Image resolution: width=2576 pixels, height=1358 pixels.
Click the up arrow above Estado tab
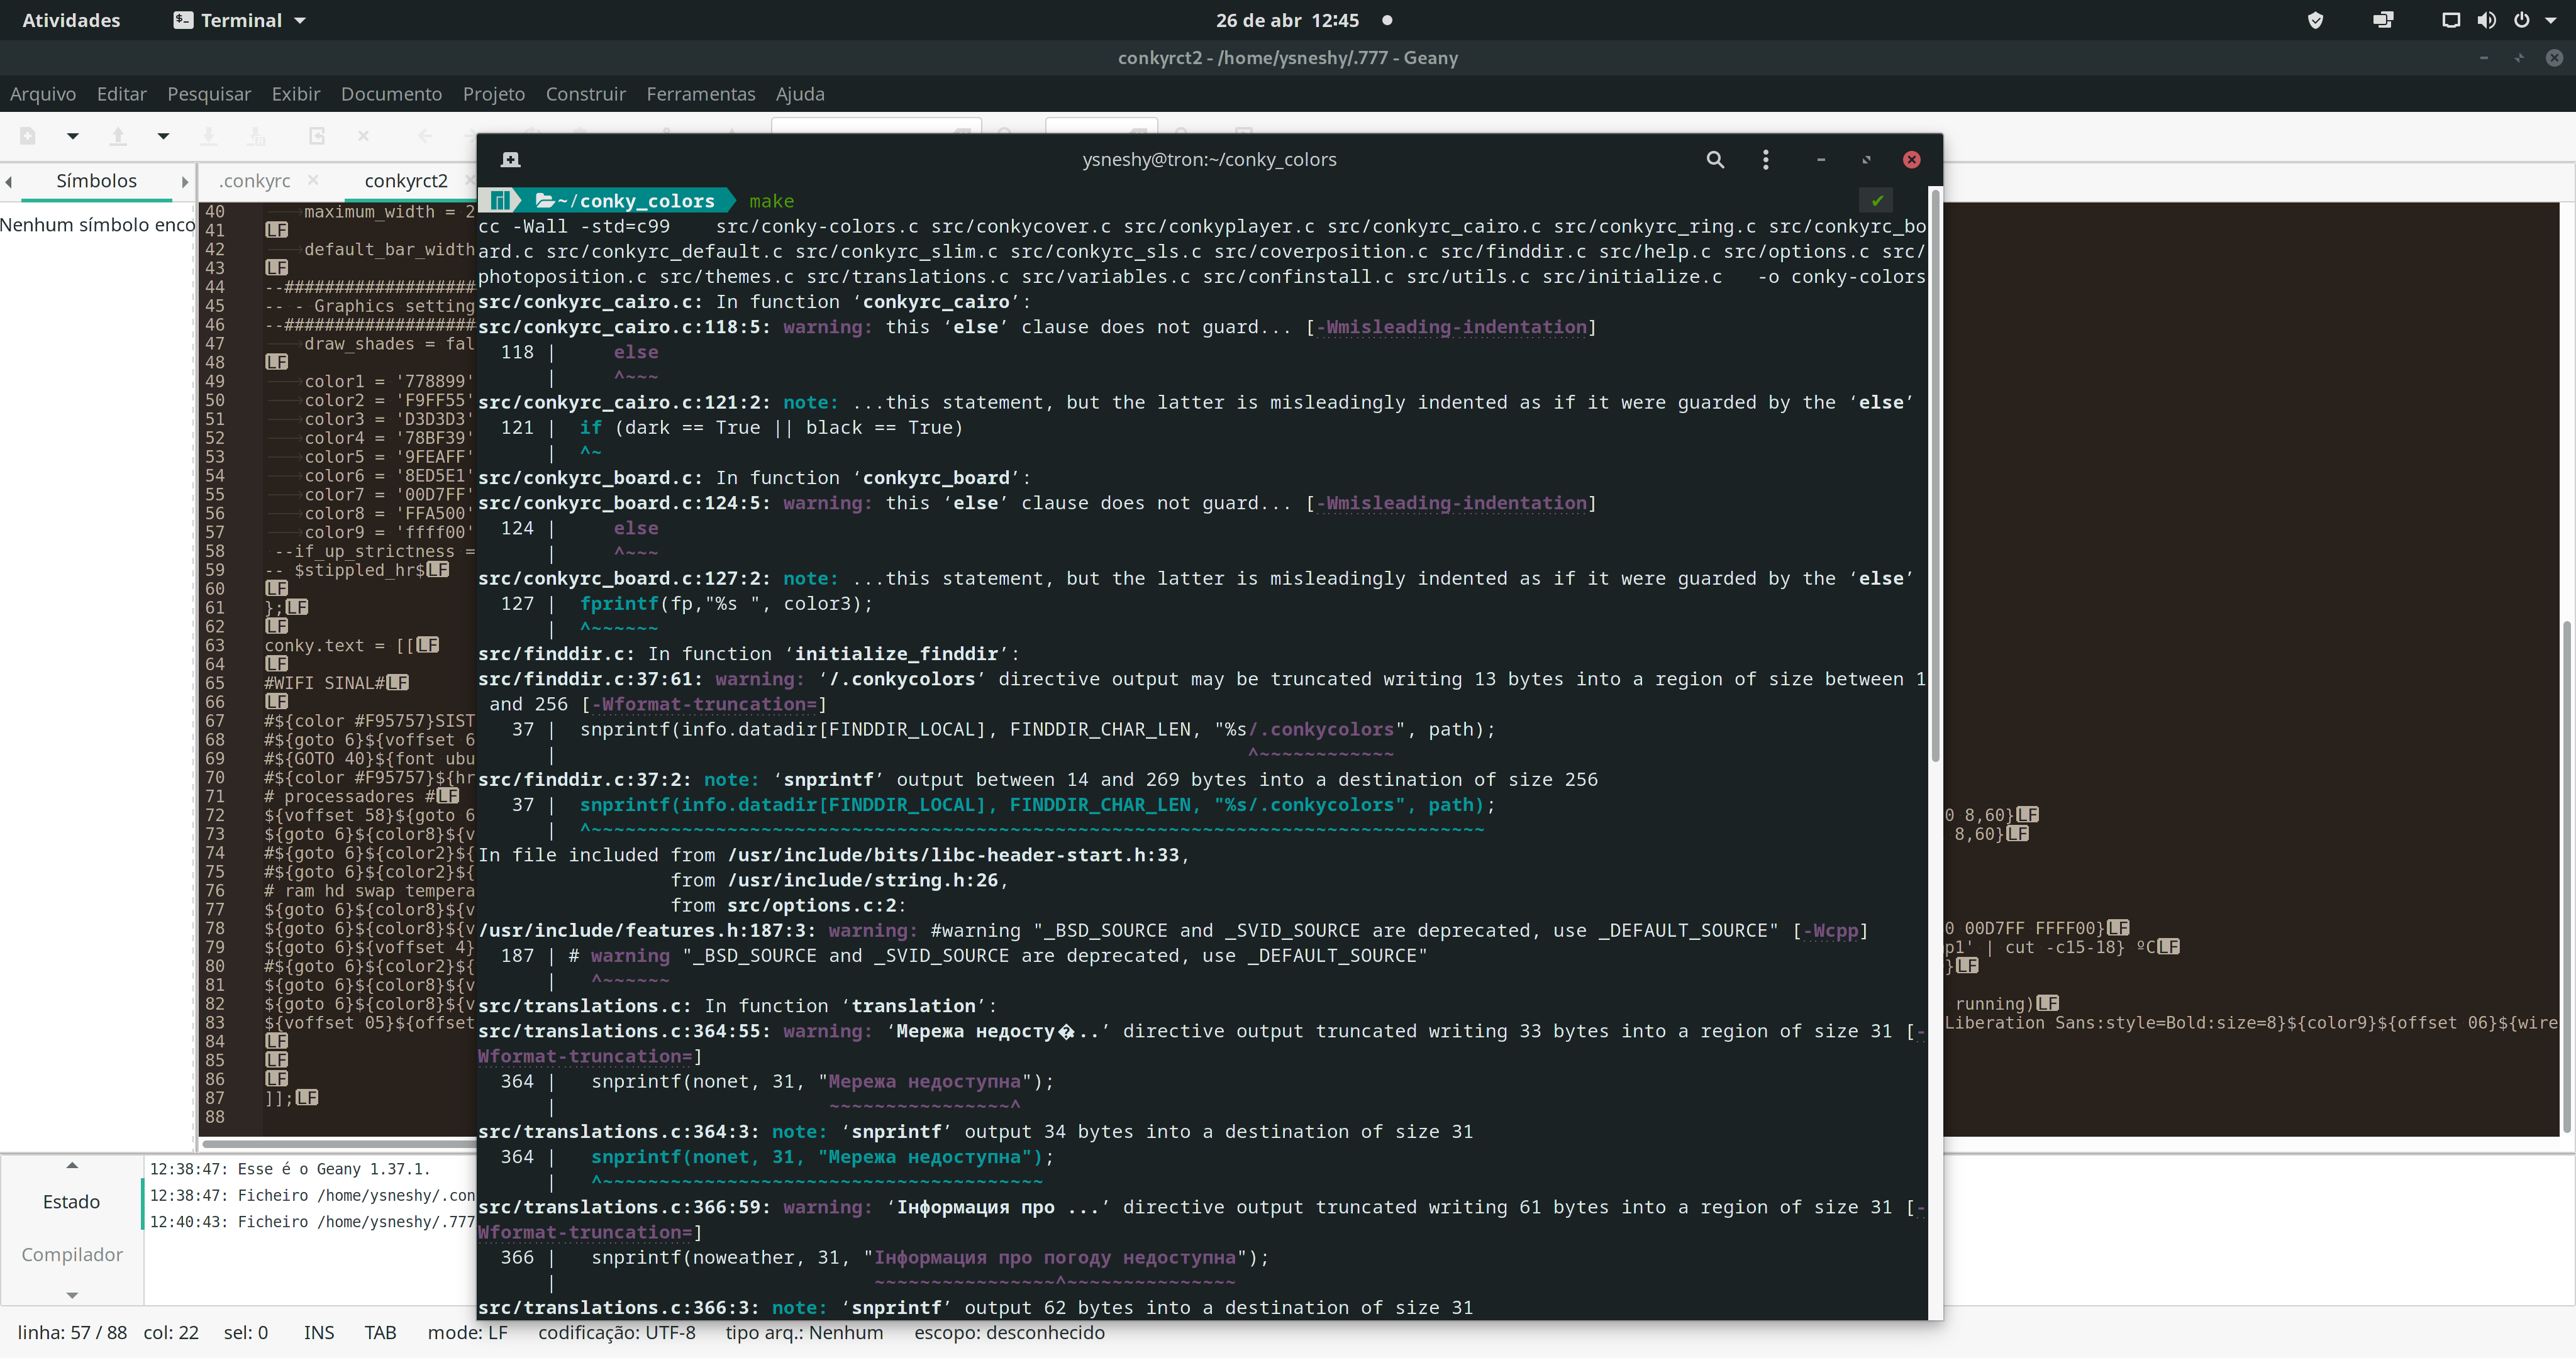(x=72, y=1166)
